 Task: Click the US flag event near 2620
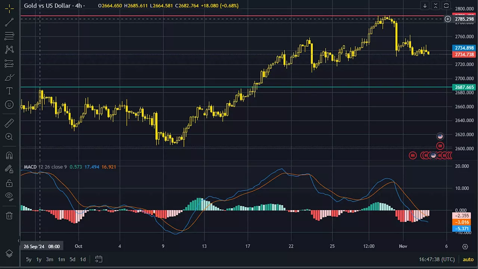440,136
